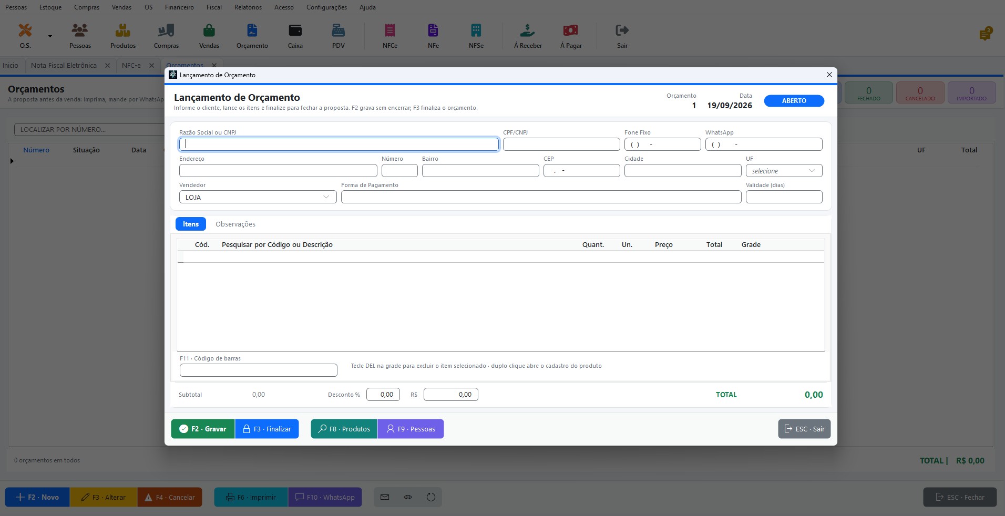Open the Financeiro menu
Image resolution: width=1005 pixels, height=516 pixels.
pyautogui.click(x=179, y=7)
